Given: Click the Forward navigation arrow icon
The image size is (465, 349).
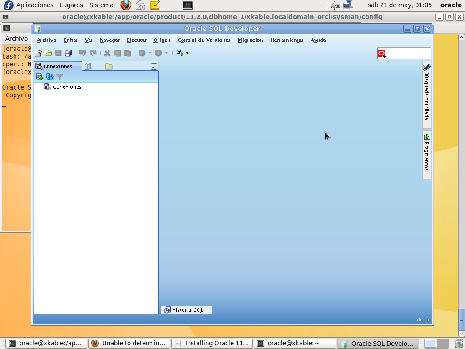Looking at the screenshot, I should coord(158,53).
